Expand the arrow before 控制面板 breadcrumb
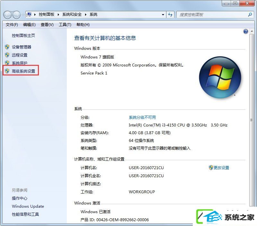The image size is (257, 226). (35, 14)
